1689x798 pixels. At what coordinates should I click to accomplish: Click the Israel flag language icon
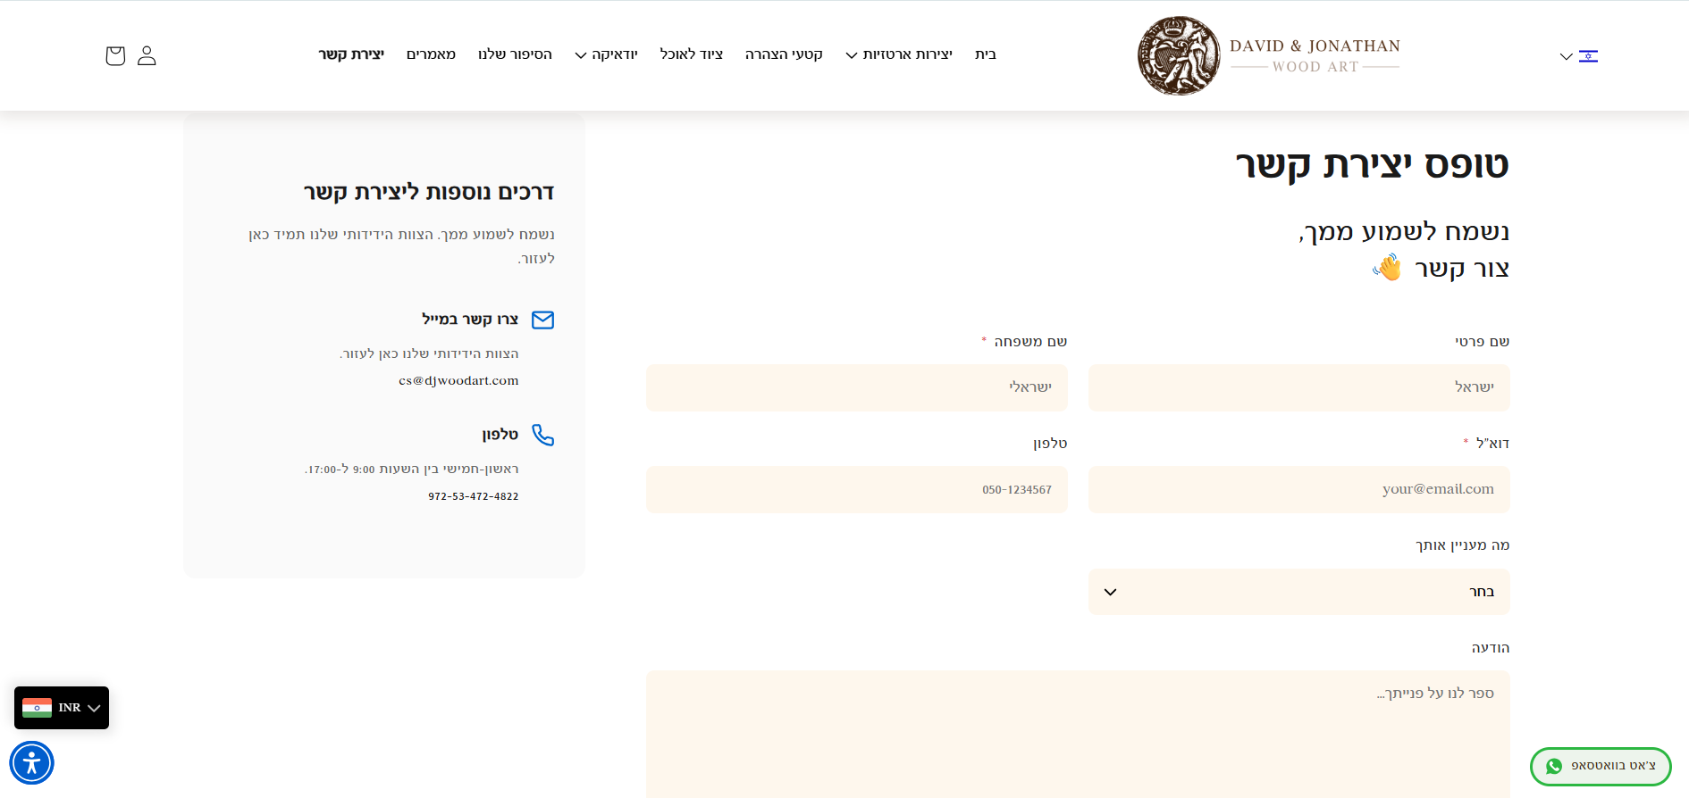(1588, 56)
